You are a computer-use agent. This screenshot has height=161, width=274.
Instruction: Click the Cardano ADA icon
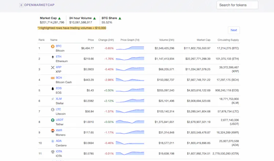pos(53,141)
